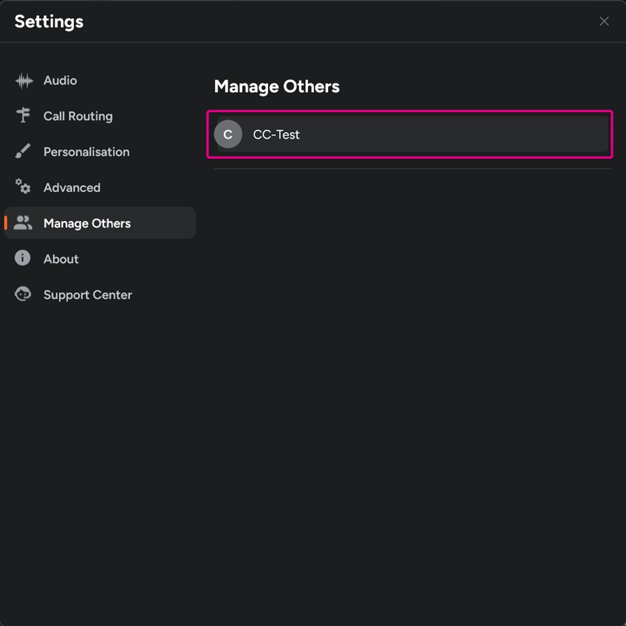
Task: Go to Advanced settings
Action: pos(71,187)
